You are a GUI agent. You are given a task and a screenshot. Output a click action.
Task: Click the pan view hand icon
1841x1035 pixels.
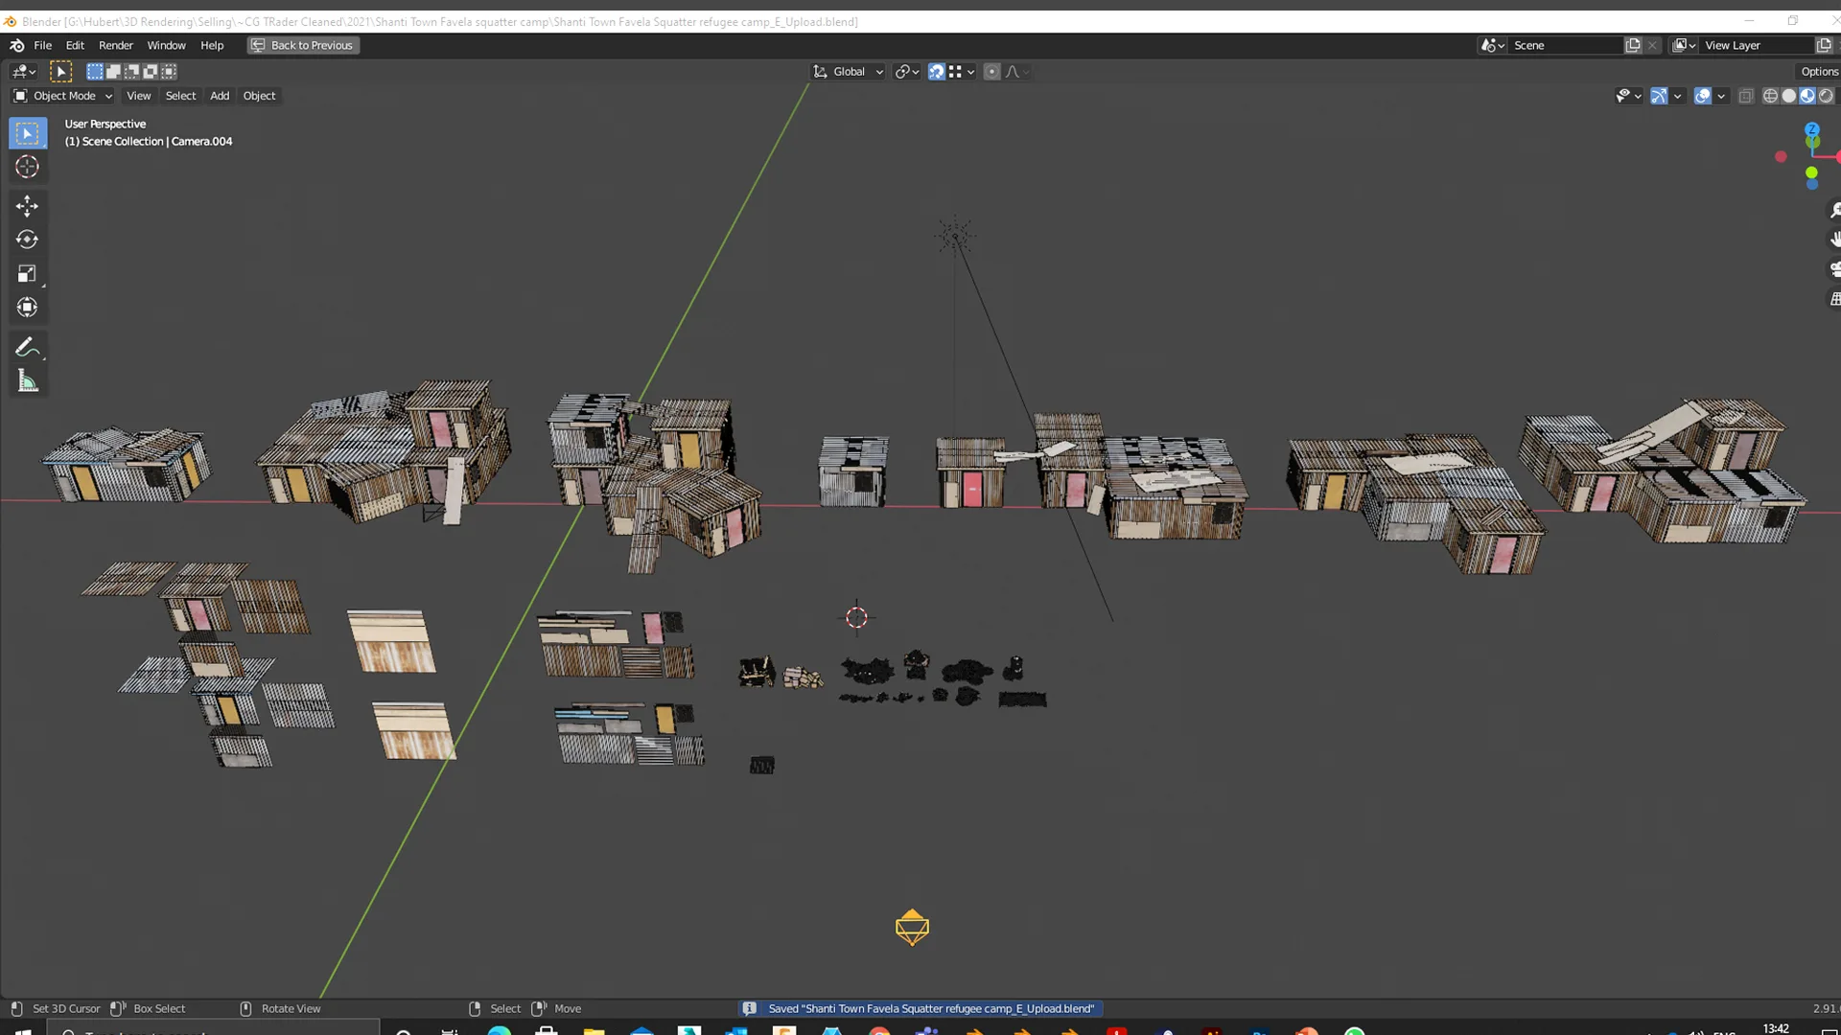pos(1834,240)
